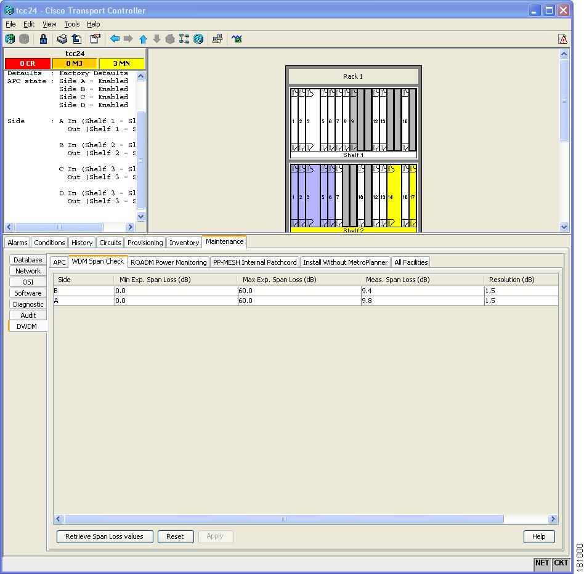
Task: Click the waveform chart toolbar icon
Action: click(x=237, y=39)
